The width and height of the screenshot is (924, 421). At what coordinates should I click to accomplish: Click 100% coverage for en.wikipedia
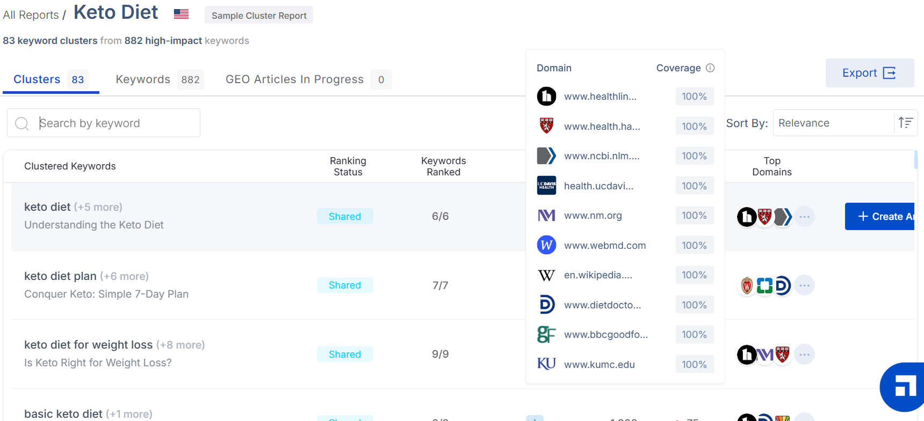[x=695, y=275]
